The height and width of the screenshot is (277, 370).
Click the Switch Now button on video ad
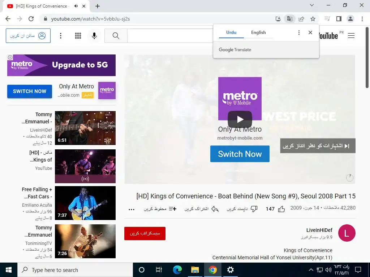click(x=240, y=154)
